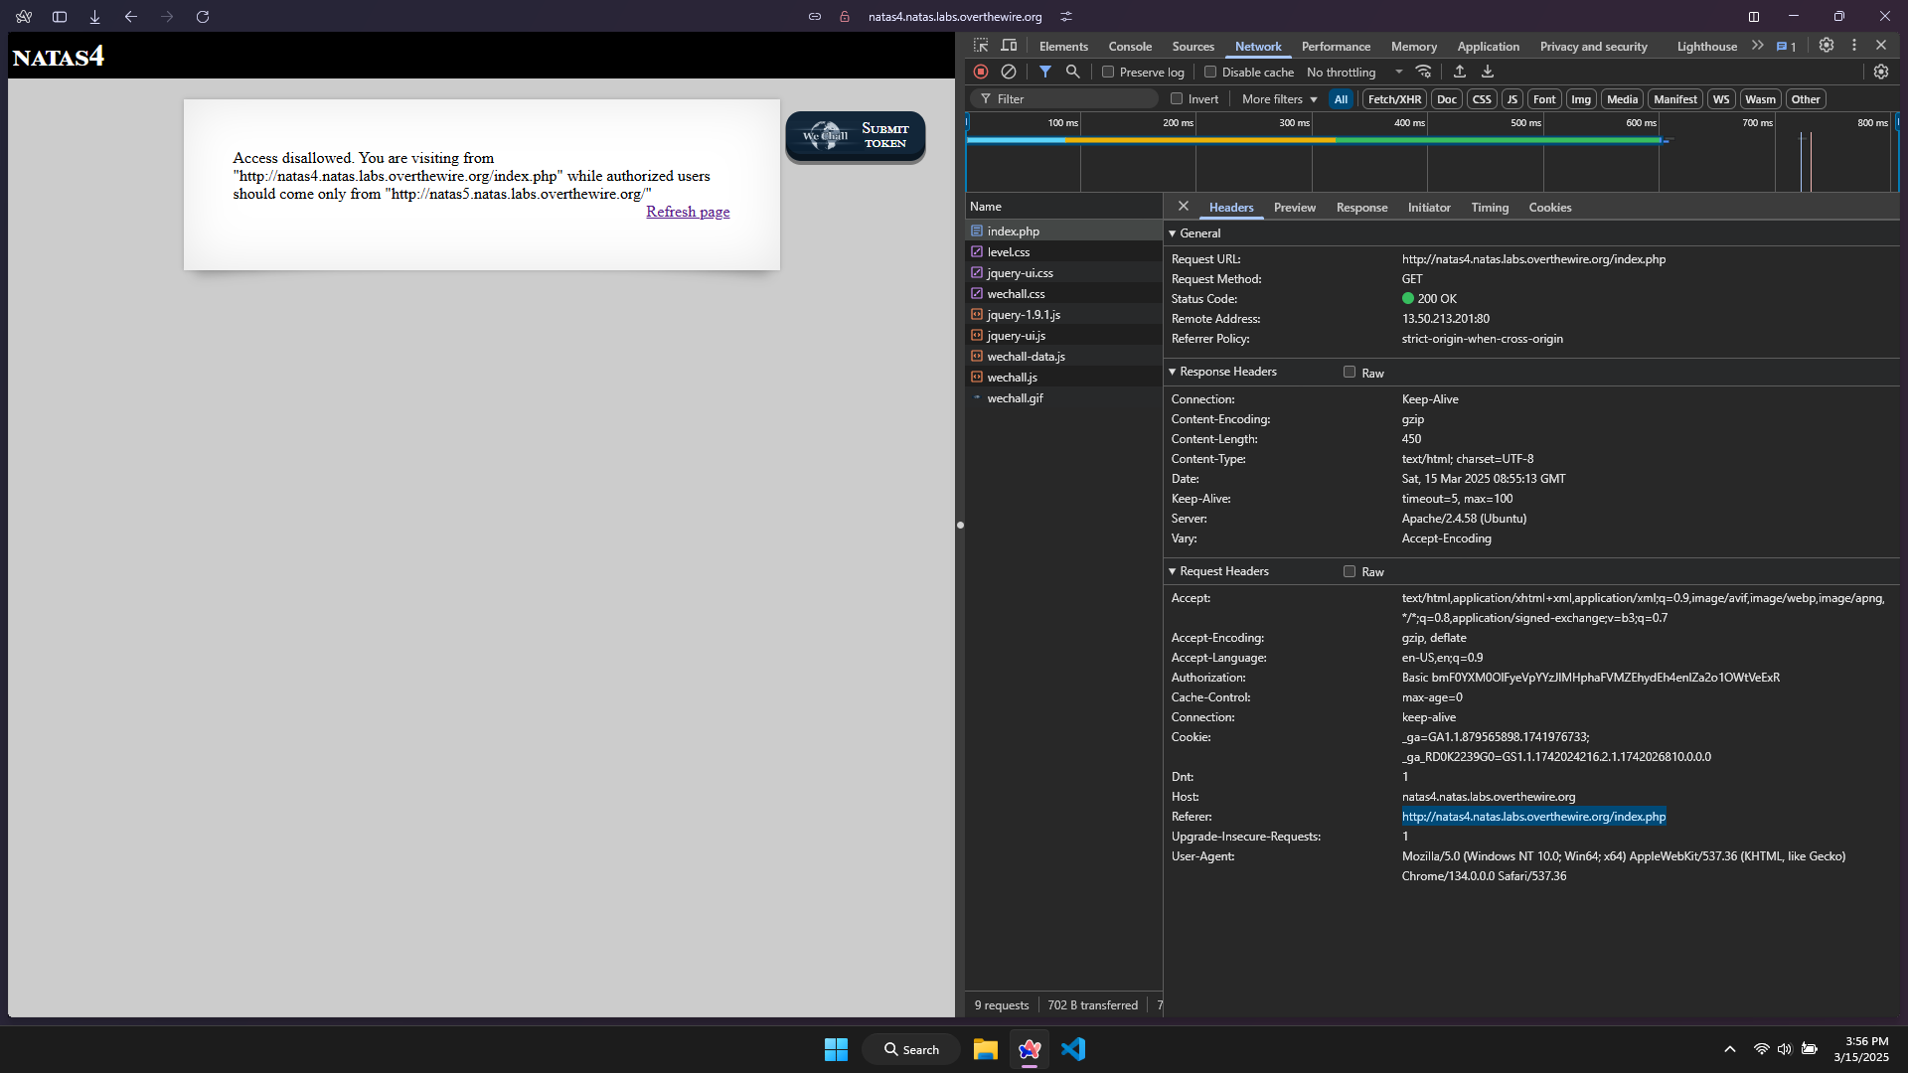Toggle device toolbar icon

(x=1009, y=46)
